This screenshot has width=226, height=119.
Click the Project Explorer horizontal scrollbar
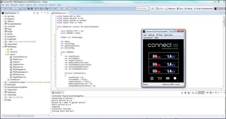coord(19,116)
